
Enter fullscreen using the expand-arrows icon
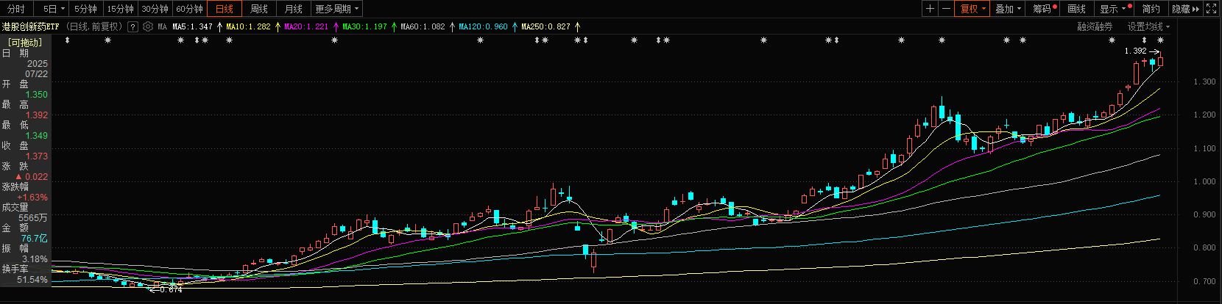[x=1212, y=9]
